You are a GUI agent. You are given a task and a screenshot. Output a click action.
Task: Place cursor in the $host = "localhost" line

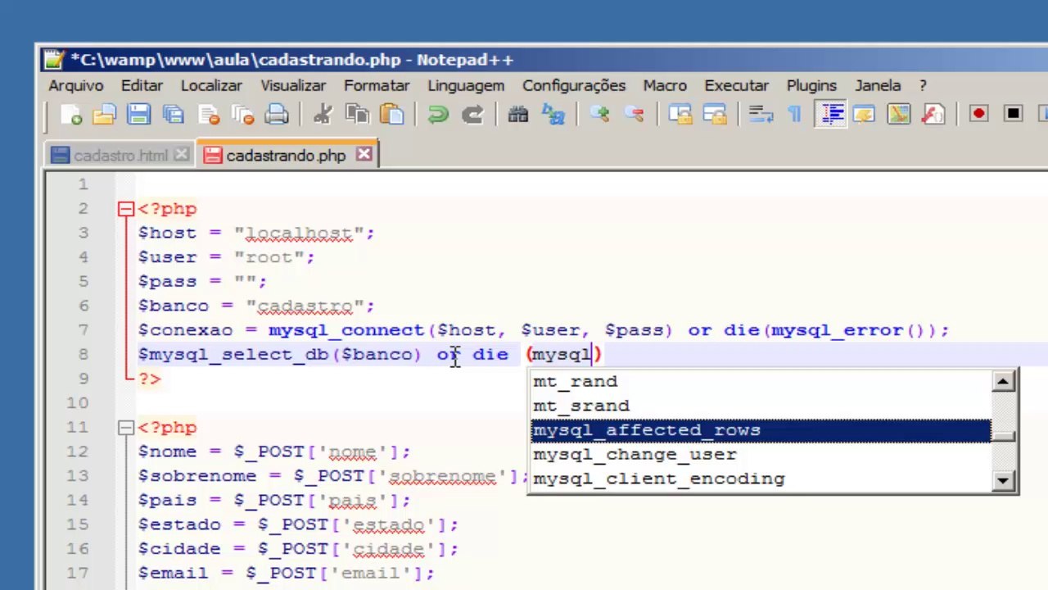tap(255, 233)
